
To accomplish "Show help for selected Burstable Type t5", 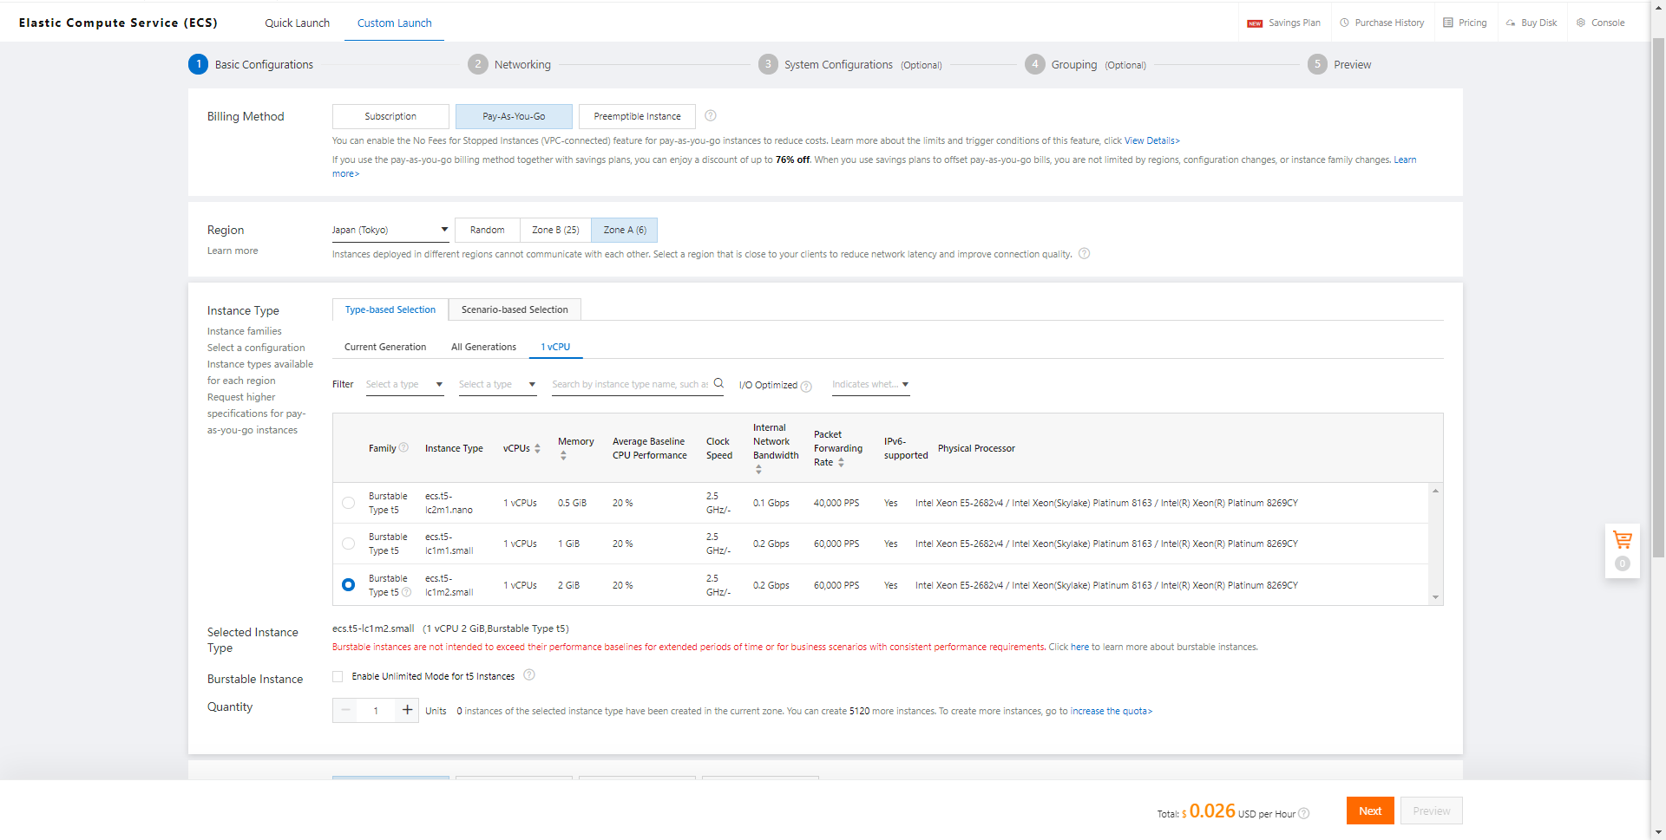I will [406, 592].
